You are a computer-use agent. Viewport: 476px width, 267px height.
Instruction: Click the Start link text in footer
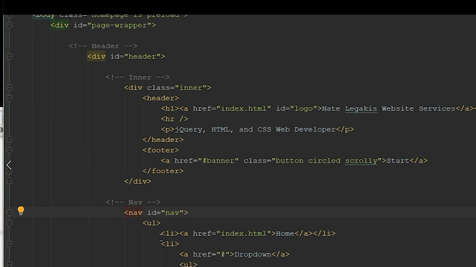click(398, 161)
